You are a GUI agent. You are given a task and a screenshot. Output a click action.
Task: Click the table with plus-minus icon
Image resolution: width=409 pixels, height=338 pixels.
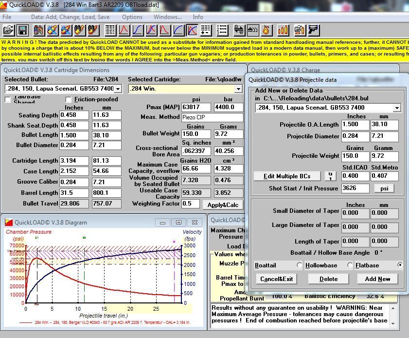(206, 30)
